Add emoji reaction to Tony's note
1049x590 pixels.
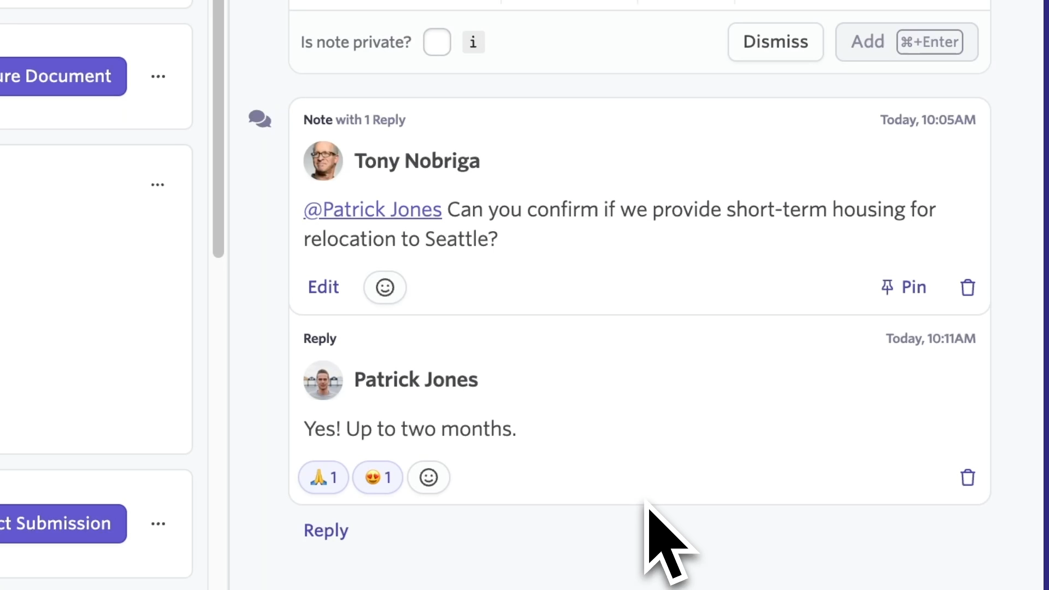[385, 287]
